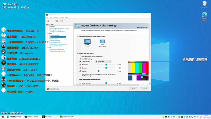The height and width of the screenshot is (119, 211).
Task: Collapse the Display tree node
Action: [47, 34]
